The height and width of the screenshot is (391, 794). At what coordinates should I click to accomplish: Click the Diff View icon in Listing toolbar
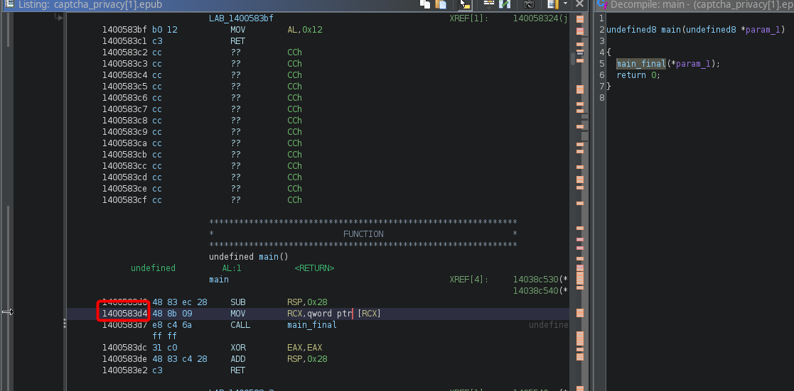click(505, 4)
